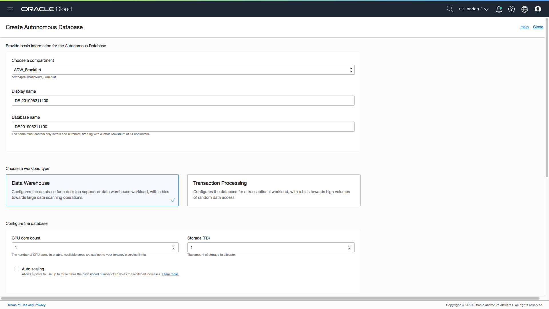The width and height of the screenshot is (549, 309).
Task: Expand the uk-london-1 region dropdown
Action: coord(474,9)
